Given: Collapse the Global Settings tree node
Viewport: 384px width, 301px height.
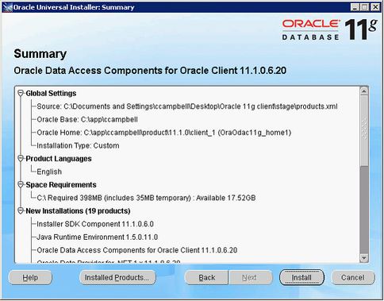Looking at the screenshot, I should [21, 93].
